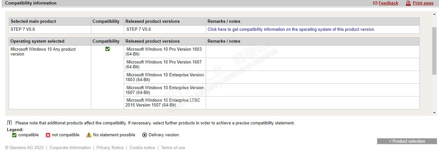Open the Print page link

[x=423, y=3]
